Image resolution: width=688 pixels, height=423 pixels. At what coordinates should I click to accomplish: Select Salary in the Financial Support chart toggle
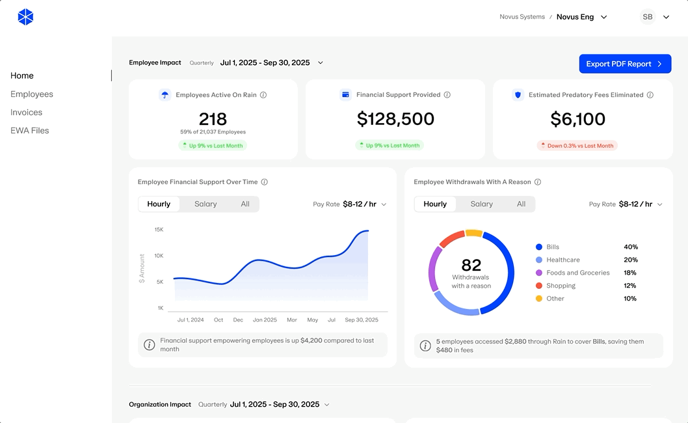pos(205,204)
